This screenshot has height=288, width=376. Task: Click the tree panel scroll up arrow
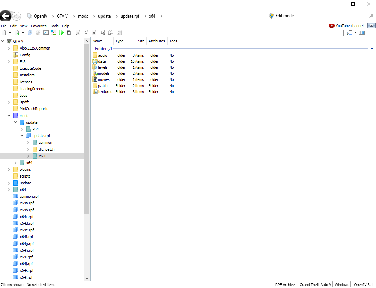[87, 41]
